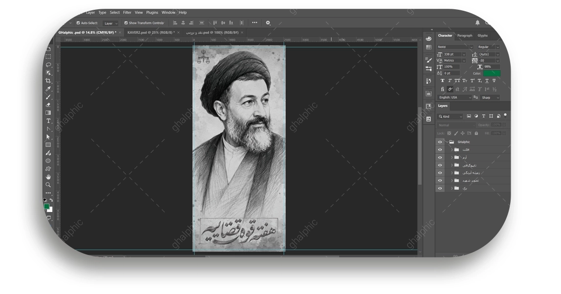Select the Rectangle shape tool
The height and width of the screenshot is (294, 561).
click(x=48, y=145)
